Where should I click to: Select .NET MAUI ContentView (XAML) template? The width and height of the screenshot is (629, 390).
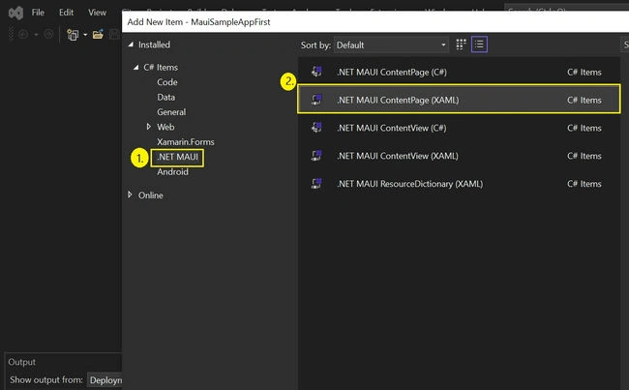click(459, 156)
